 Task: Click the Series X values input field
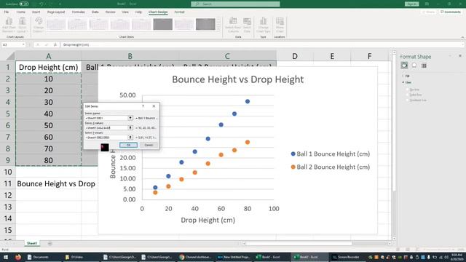pos(106,128)
